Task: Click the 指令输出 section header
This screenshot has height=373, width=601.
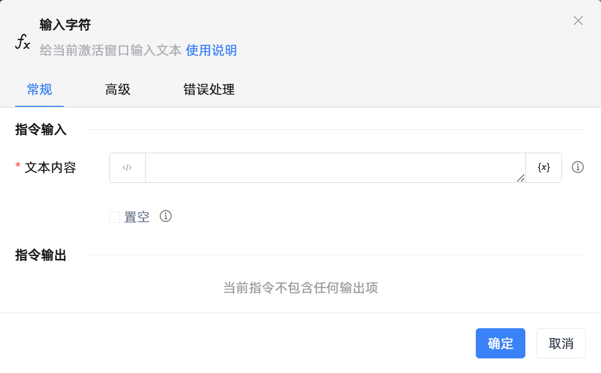Action: coord(41,255)
